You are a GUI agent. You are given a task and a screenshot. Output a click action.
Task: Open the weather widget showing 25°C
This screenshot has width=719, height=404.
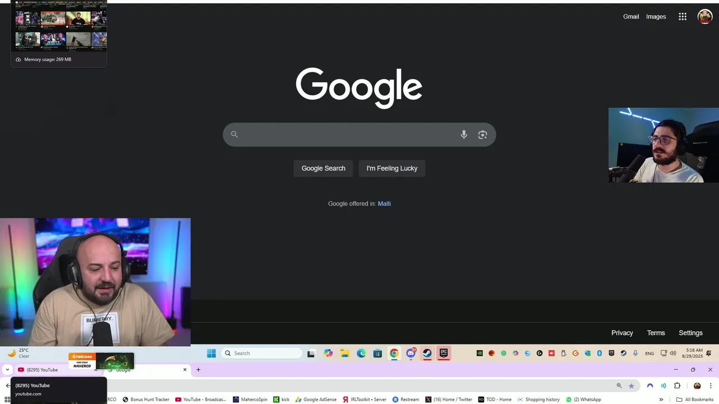coord(19,353)
